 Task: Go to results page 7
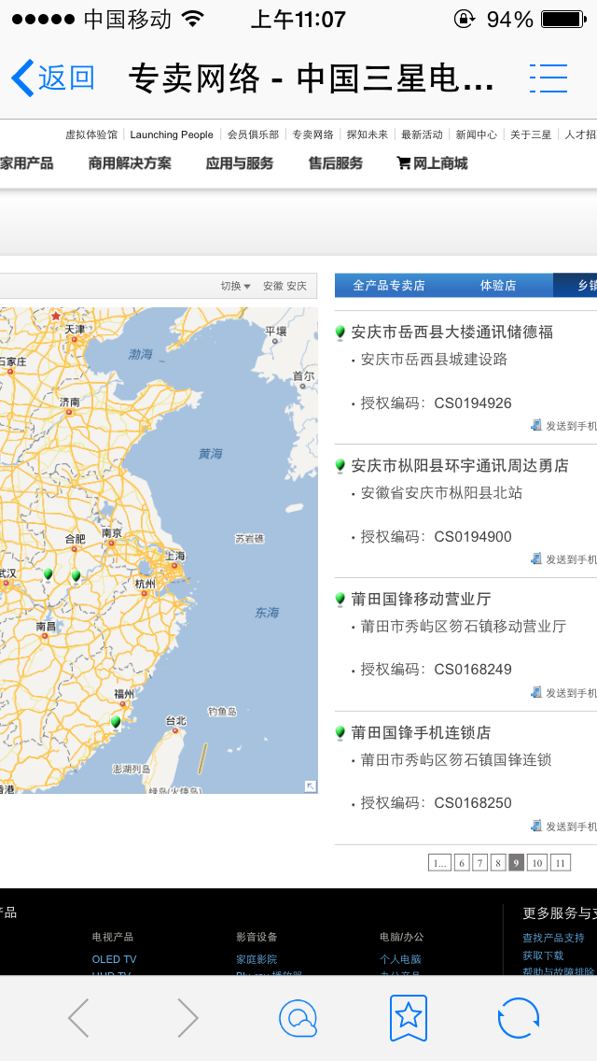[480, 863]
